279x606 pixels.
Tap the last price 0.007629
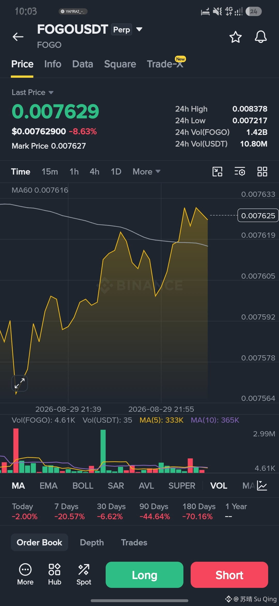coord(55,111)
